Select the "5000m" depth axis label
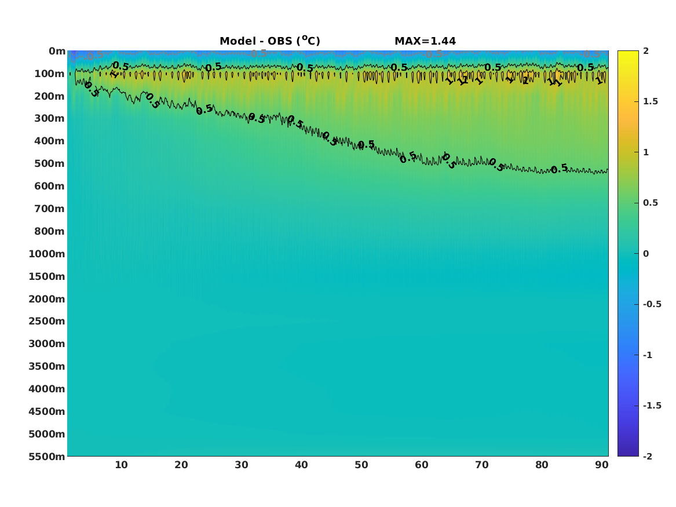Image resolution: width=676 pixels, height=507 pixels. 47,434
